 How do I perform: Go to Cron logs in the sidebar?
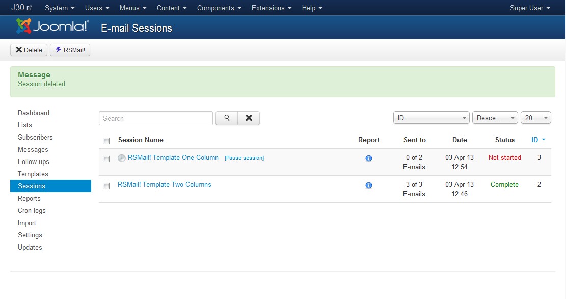(32, 210)
